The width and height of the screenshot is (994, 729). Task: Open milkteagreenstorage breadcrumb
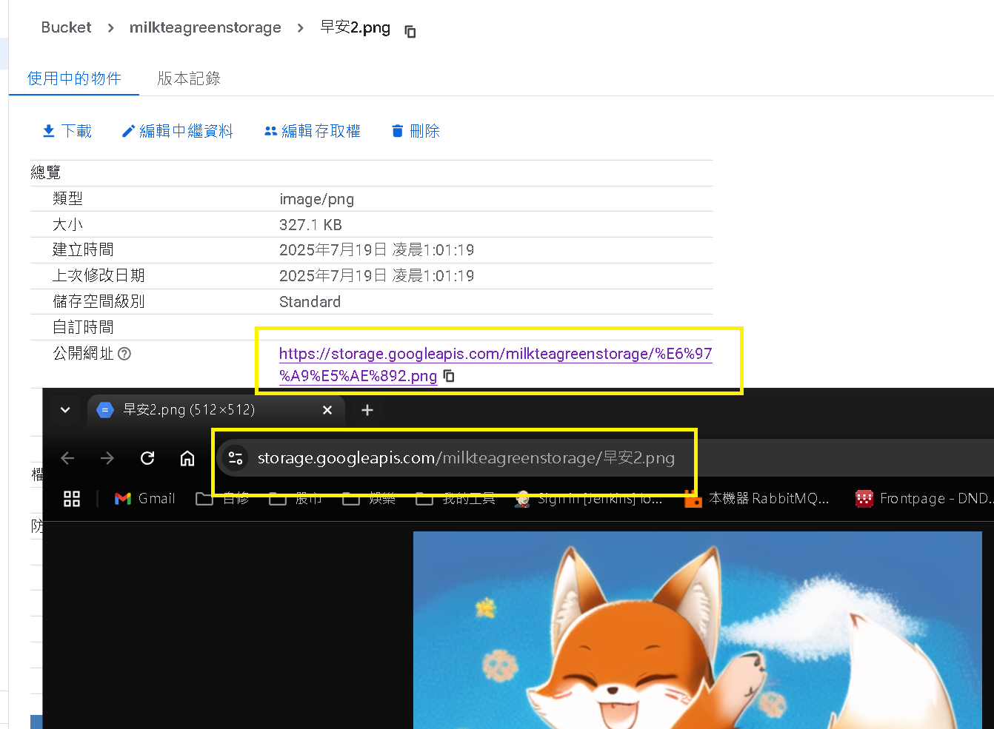click(205, 27)
